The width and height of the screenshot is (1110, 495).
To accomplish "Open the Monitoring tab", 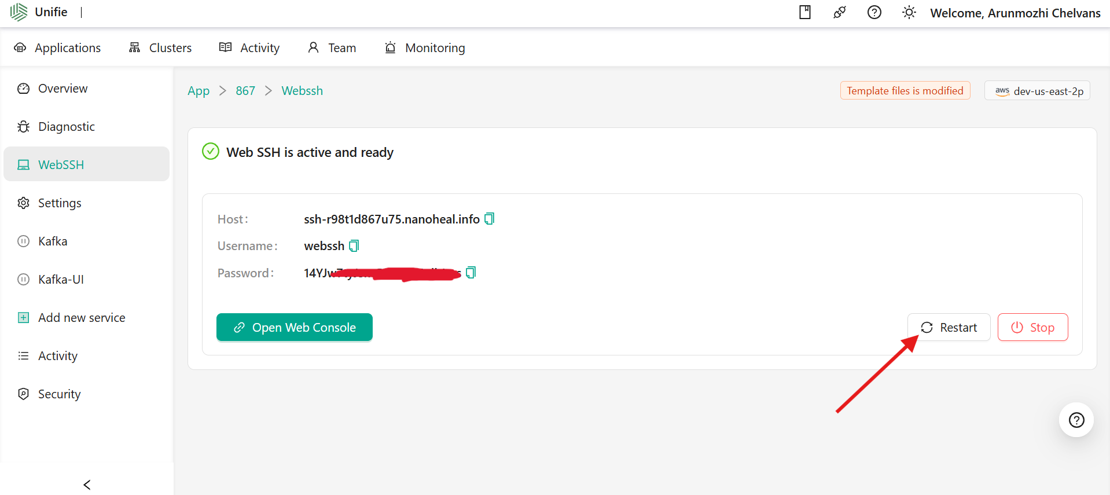I will (x=425, y=47).
